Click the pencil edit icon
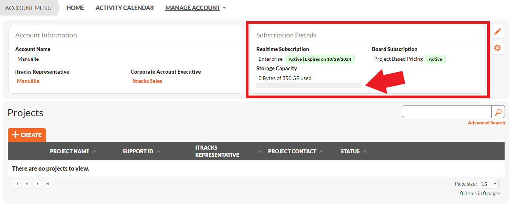The height and width of the screenshot is (207, 512). pyautogui.click(x=497, y=32)
